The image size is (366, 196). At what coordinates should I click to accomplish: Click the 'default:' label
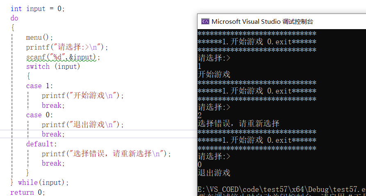tap(41, 144)
